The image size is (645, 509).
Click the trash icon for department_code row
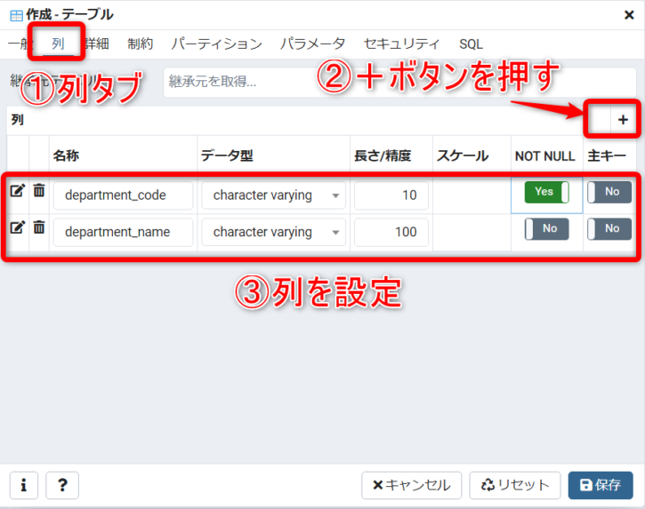click(39, 190)
